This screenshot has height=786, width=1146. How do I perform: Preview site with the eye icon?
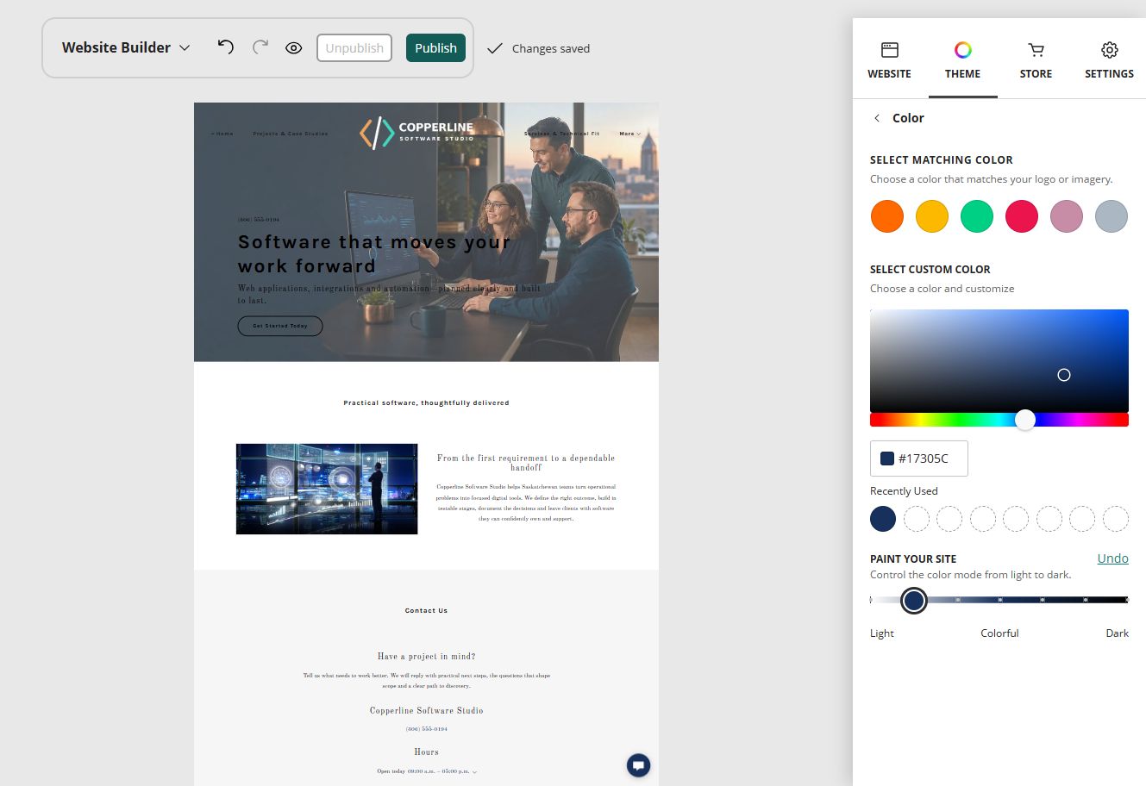pos(294,48)
